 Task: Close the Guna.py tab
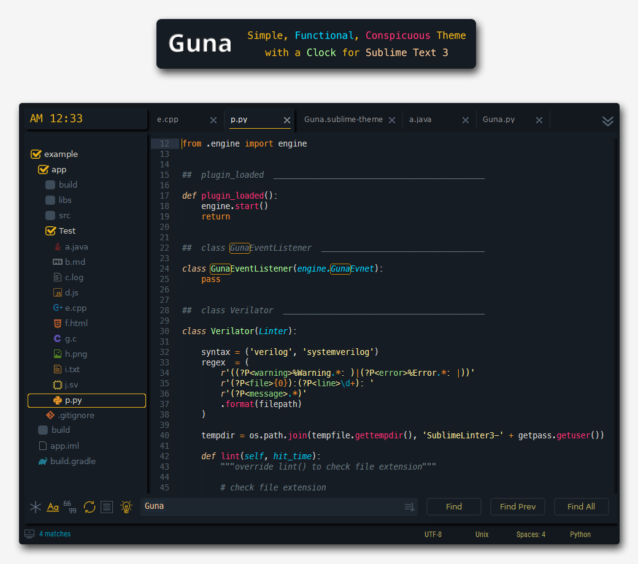point(539,120)
